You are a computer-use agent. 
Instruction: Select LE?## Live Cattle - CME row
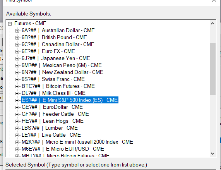pos(51,135)
